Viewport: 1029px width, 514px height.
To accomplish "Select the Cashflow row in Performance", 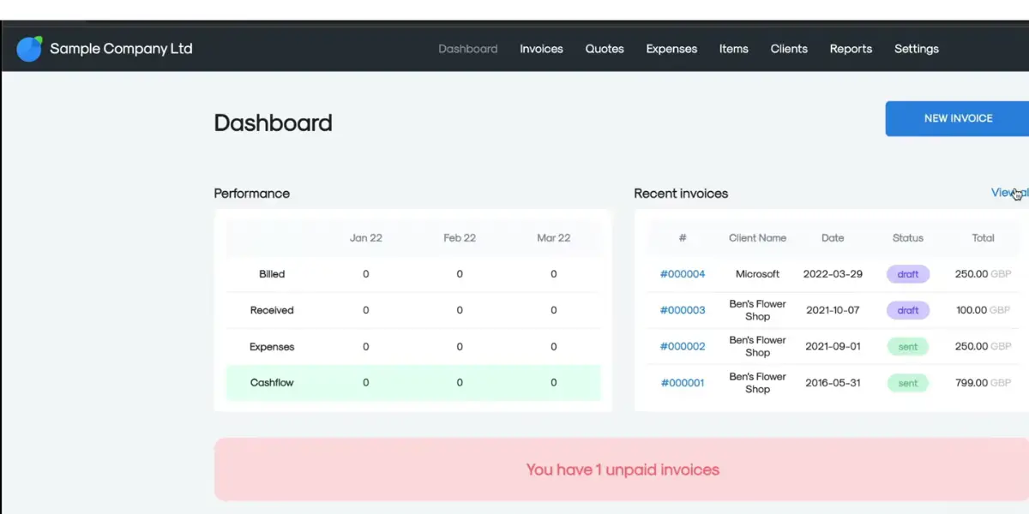I will click(x=413, y=383).
